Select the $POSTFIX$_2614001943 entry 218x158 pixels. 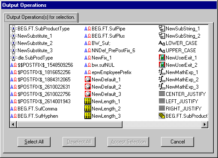point(44,101)
